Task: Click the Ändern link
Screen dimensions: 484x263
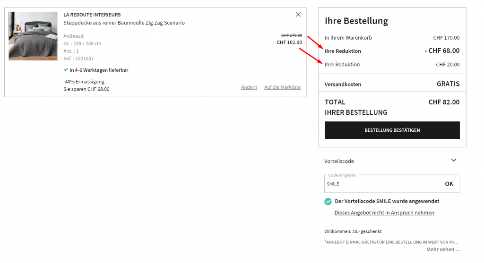Action: [x=249, y=87]
